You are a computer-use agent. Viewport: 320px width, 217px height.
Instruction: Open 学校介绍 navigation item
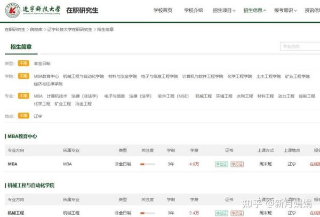194,10
